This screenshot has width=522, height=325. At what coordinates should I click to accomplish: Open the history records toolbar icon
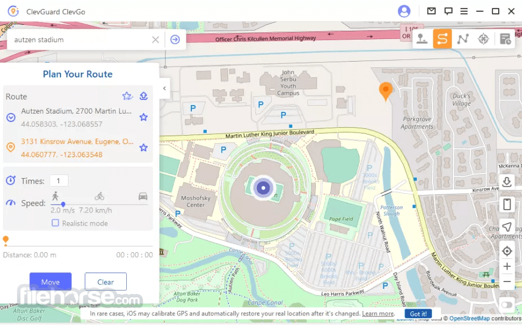tap(505, 39)
